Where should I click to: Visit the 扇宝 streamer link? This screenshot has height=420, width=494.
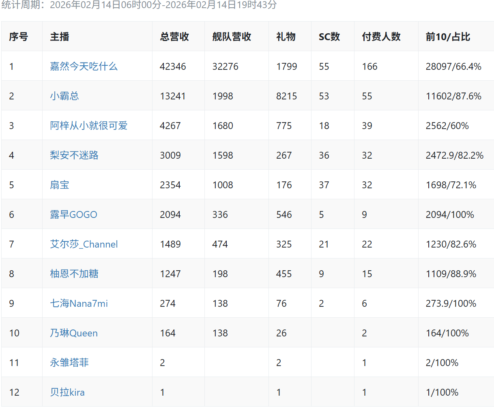click(59, 185)
